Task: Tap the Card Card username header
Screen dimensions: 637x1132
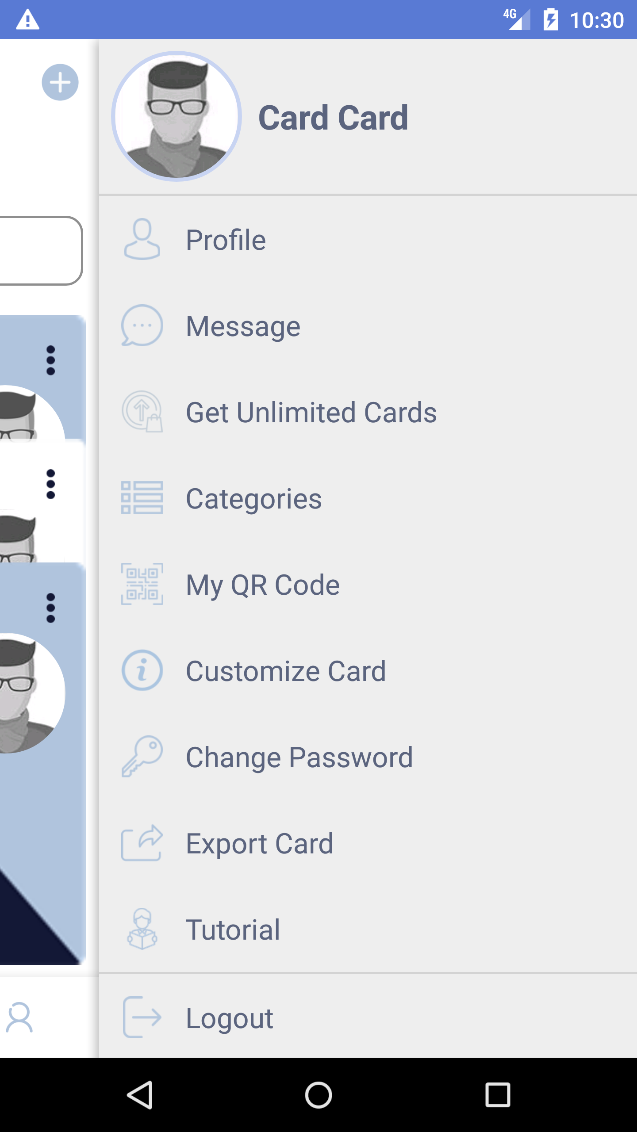Action: [333, 118]
